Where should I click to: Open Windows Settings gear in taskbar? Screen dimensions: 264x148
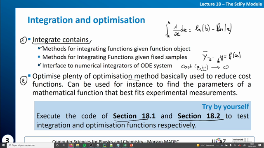pyautogui.click(x=98, y=145)
